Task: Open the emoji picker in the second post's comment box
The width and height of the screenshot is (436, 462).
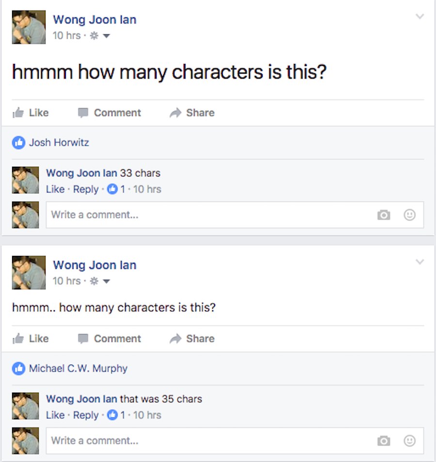Action: point(410,441)
